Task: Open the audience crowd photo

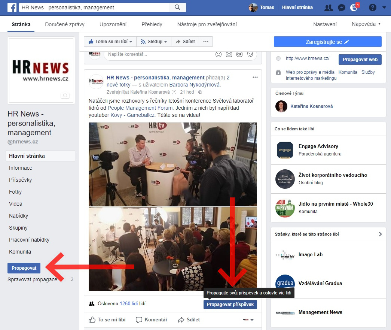Action: point(173,249)
